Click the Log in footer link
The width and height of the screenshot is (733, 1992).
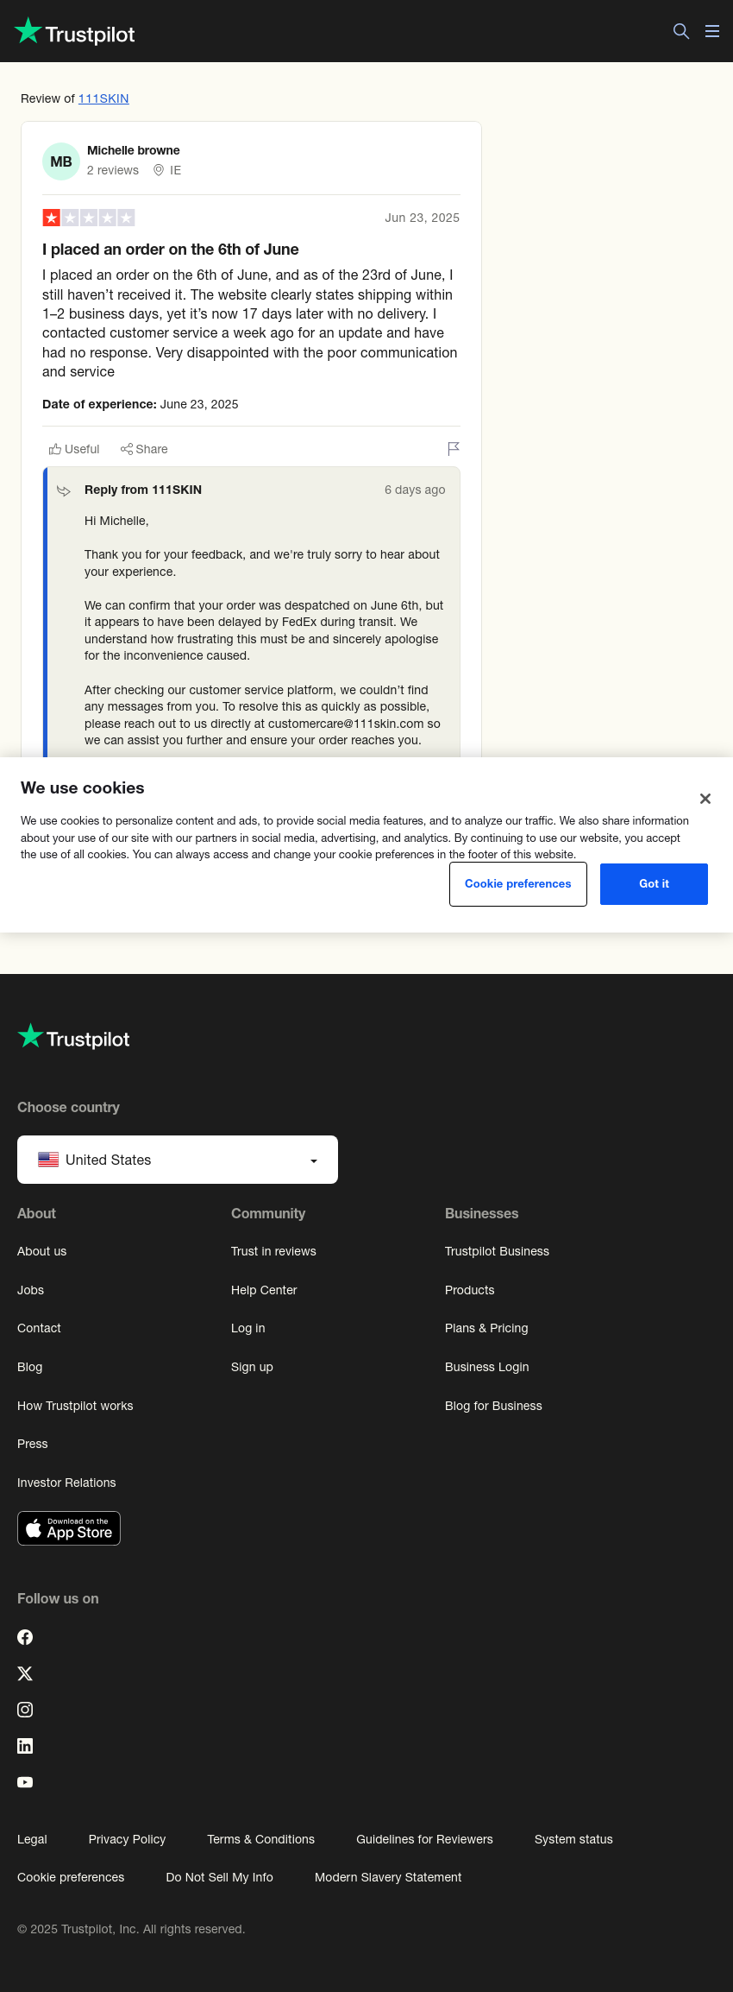248,1328
